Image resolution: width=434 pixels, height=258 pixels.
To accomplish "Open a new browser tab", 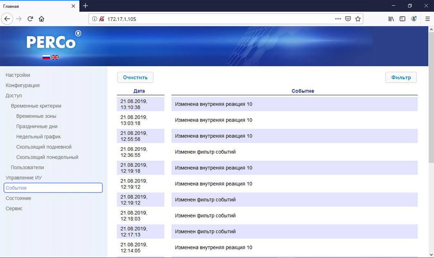I will click(85, 6).
